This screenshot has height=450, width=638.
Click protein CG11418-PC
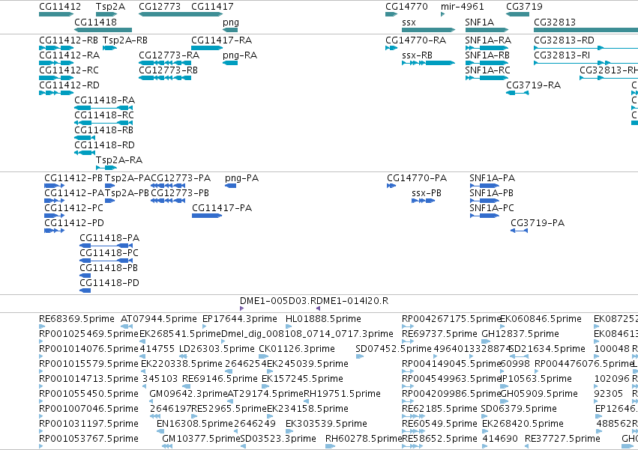(106, 261)
